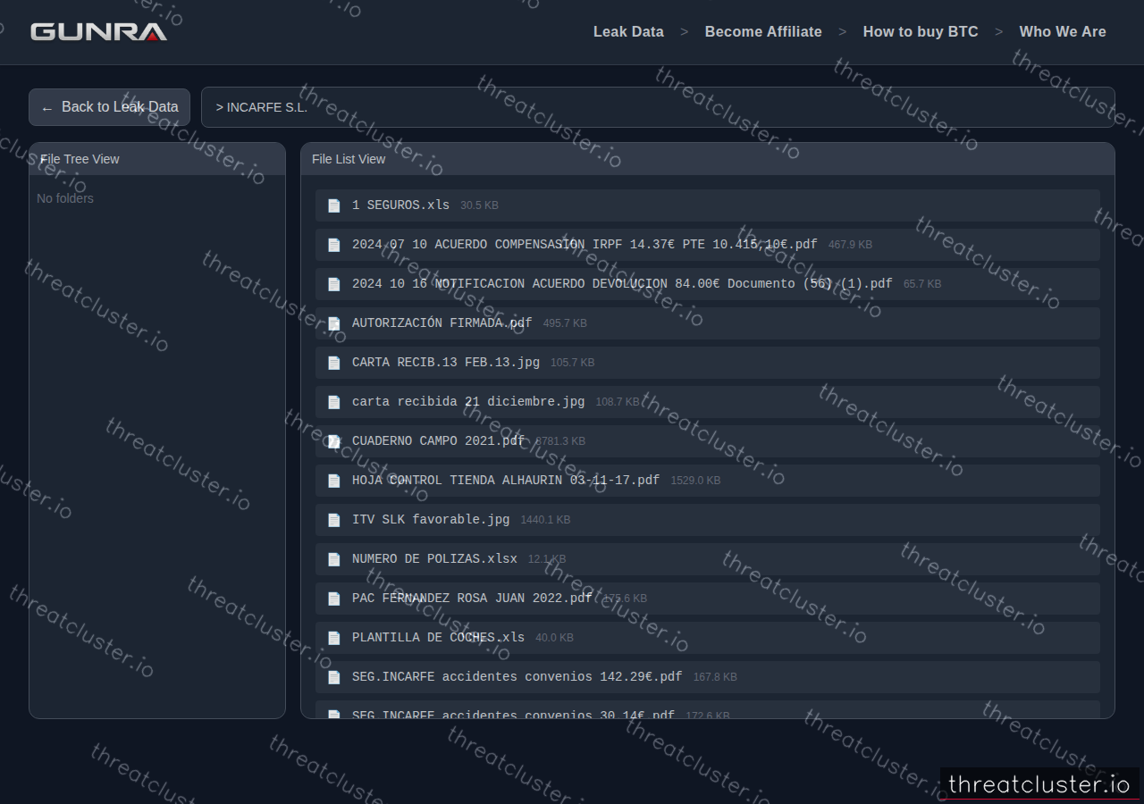Select file name AUTORIZACIÓN FIRMADA.pdf
1144x804 pixels.
(442, 323)
